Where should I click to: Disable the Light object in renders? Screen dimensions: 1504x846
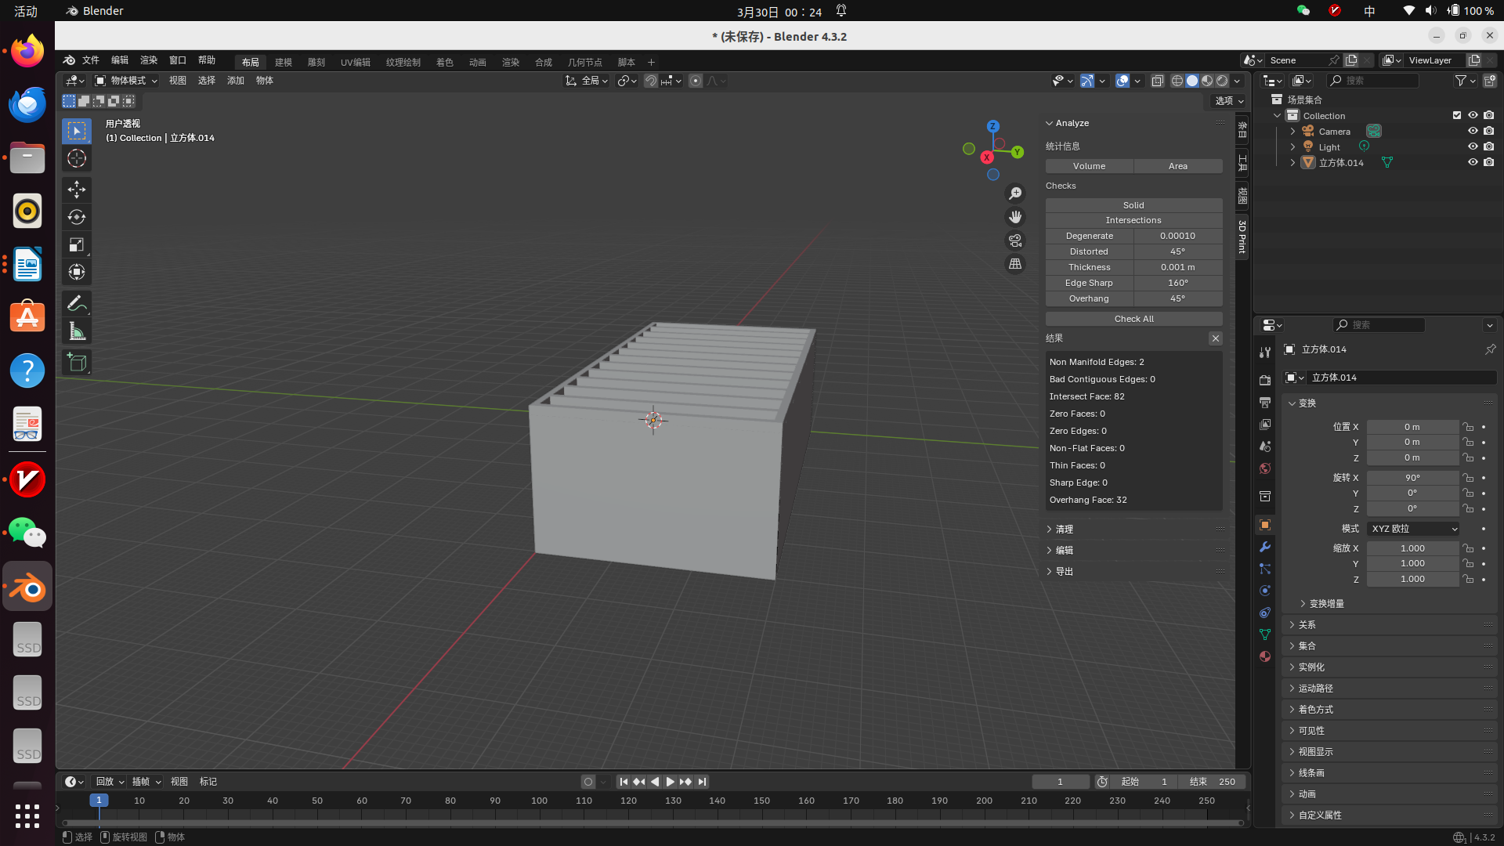(1489, 146)
